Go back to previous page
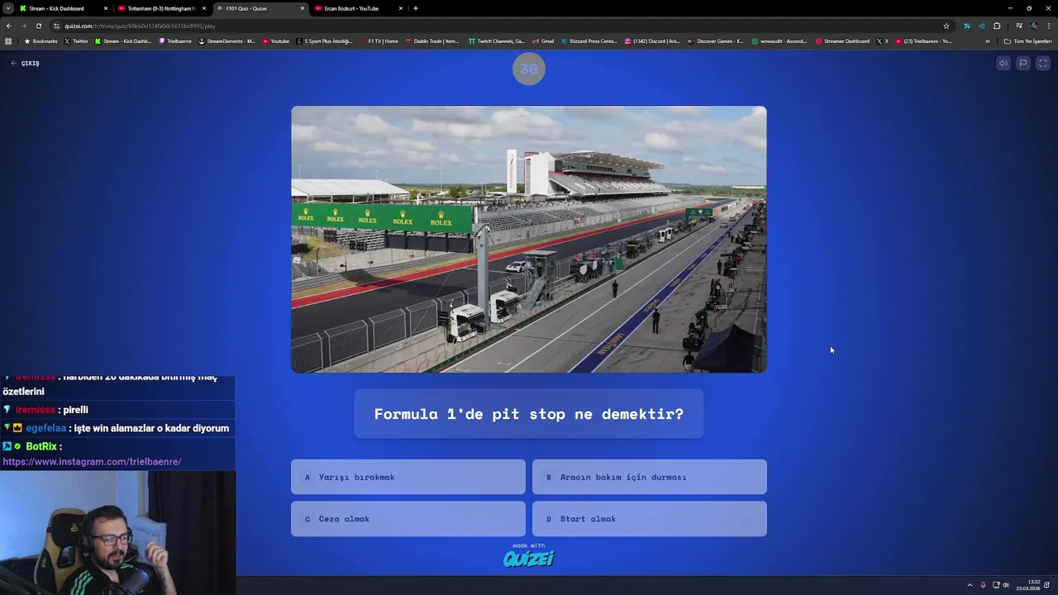 point(9,26)
